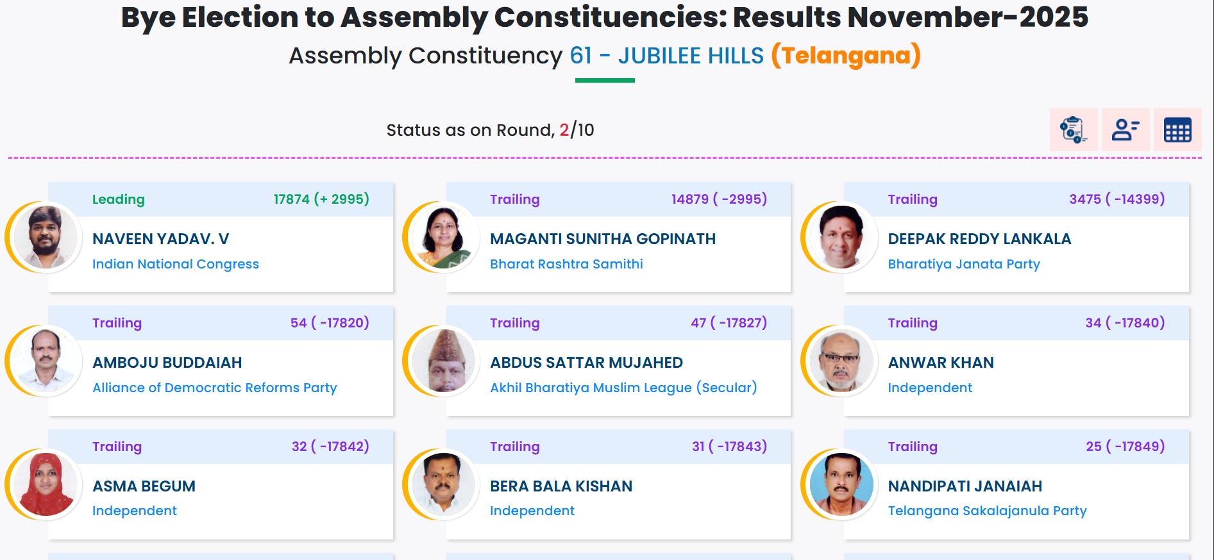Switch to the table grid view icon
The image size is (1214, 560).
pyautogui.click(x=1177, y=129)
